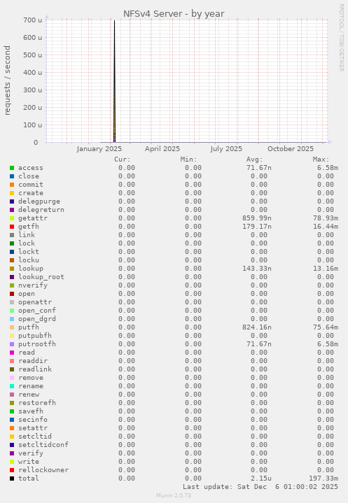Click the putpubfh legend label
Image resolution: width=348 pixels, height=503 pixels.
(x=35, y=336)
